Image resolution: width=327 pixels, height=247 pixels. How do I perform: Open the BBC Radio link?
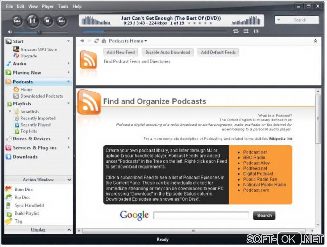point(254,158)
